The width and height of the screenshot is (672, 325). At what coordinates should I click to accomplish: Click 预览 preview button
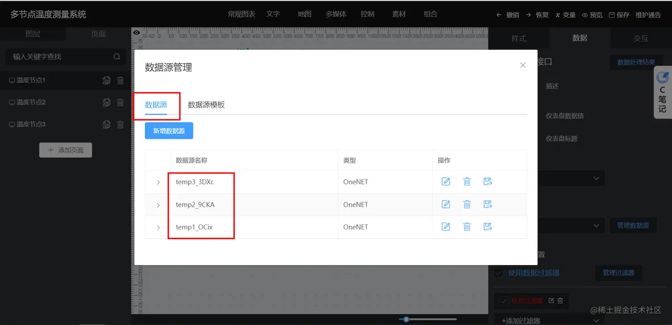(592, 15)
